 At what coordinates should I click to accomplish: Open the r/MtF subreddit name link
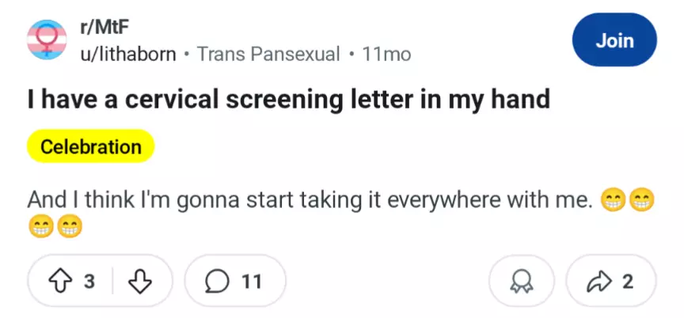coord(105,28)
